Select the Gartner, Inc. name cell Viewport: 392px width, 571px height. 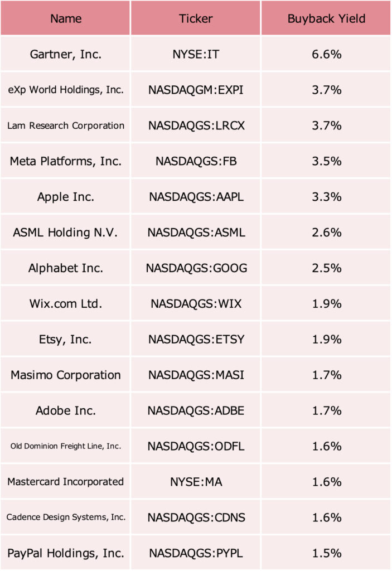coord(65,54)
